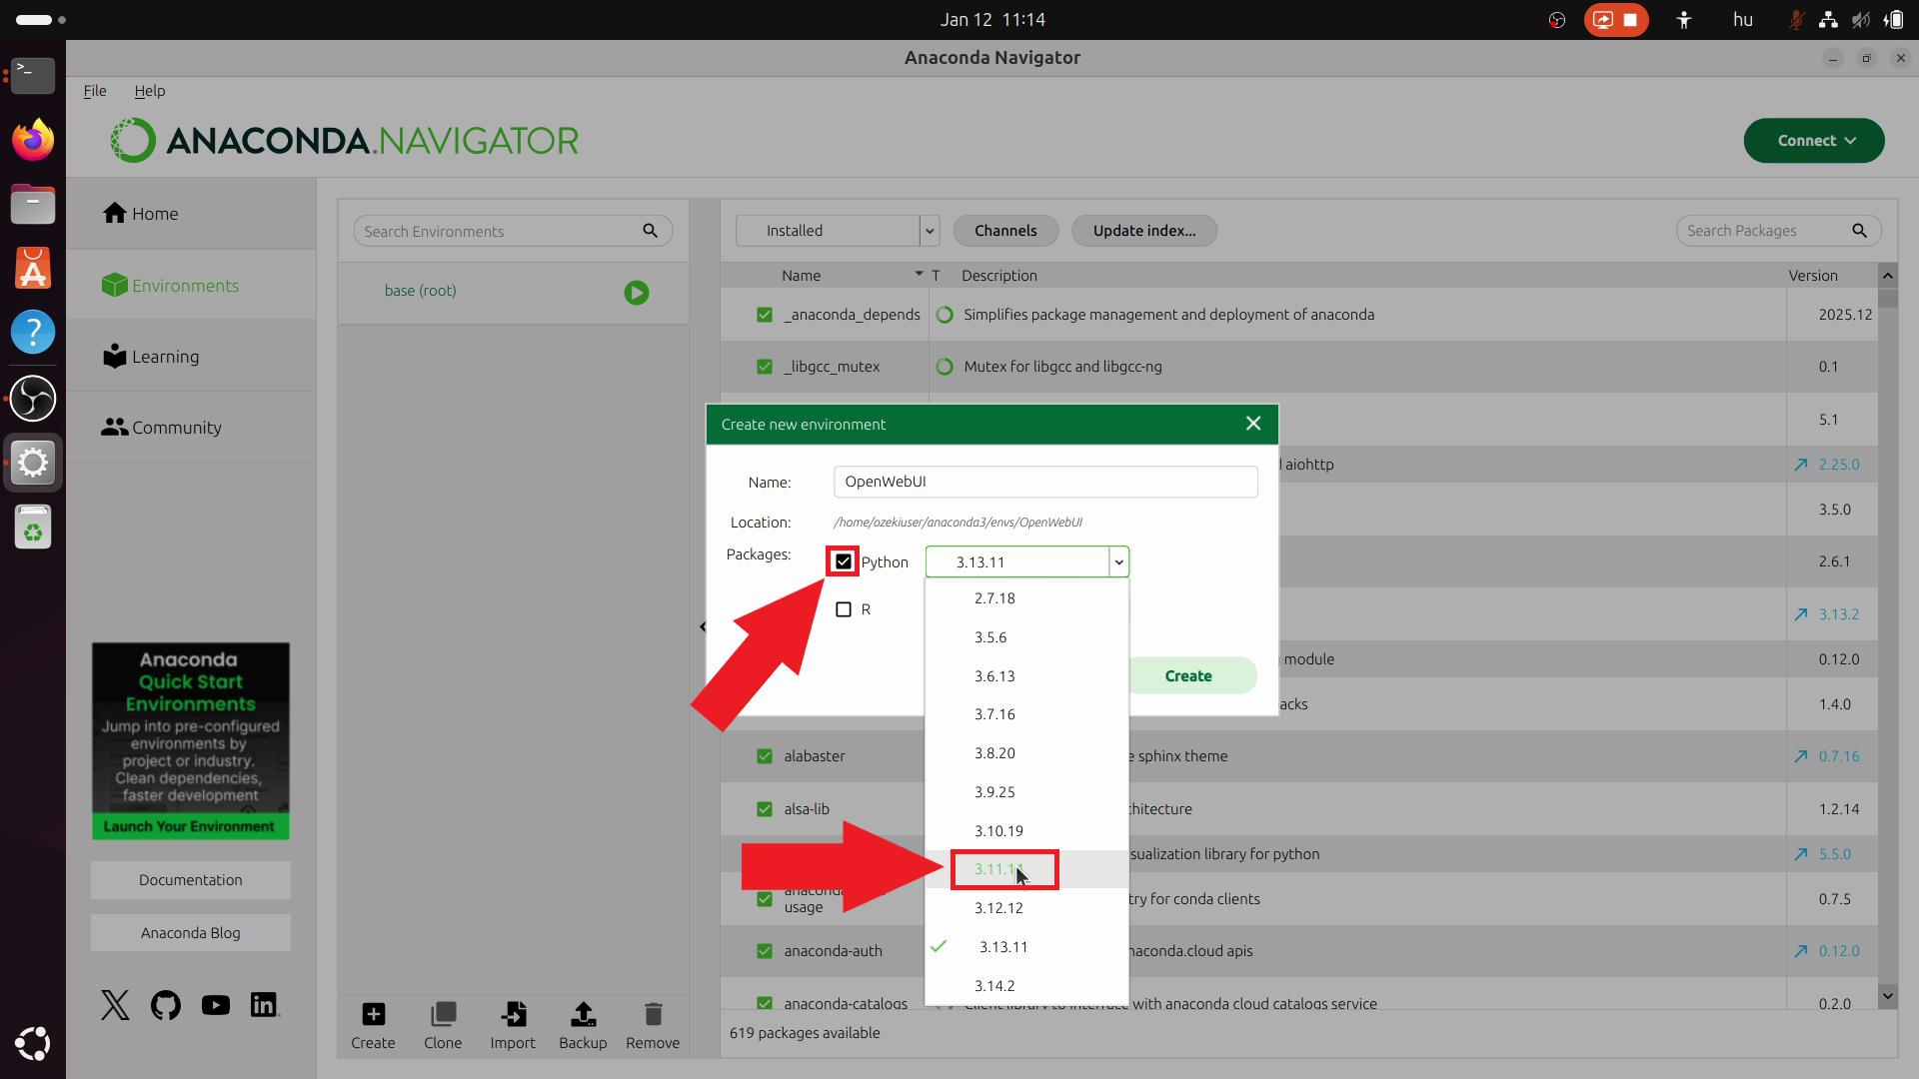This screenshot has width=1919, height=1079.
Task: Click the Remove environment trash icon
Action: pyautogui.click(x=653, y=1015)
